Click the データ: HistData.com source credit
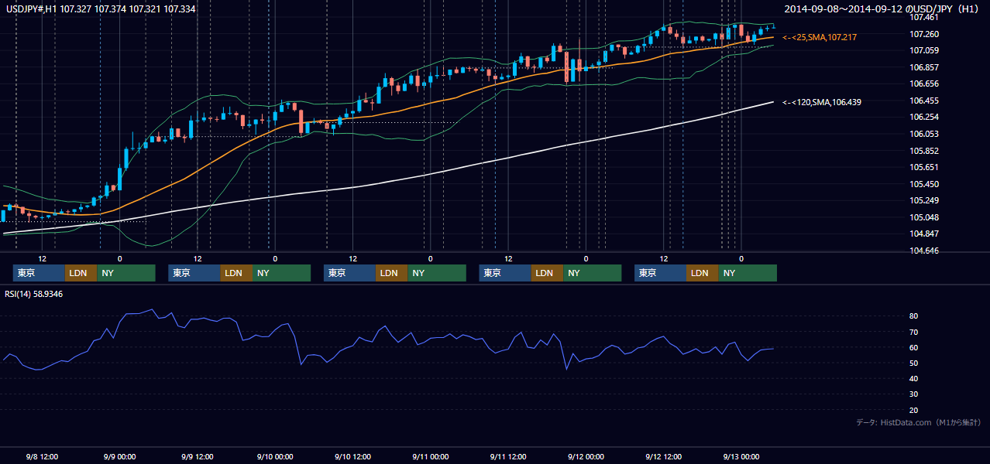Viewport: 990px width, 464px height. tap(919, 422)
